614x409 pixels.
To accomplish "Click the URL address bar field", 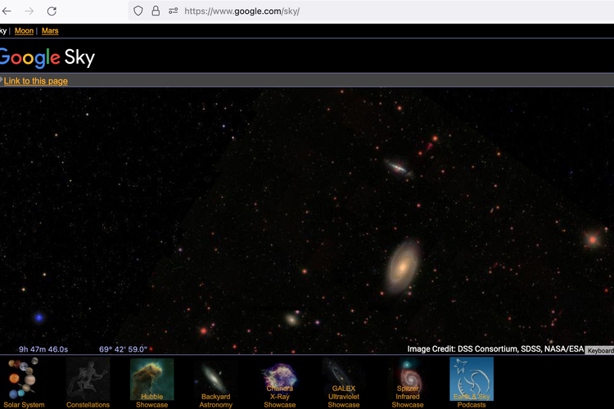I will (368, 11).
